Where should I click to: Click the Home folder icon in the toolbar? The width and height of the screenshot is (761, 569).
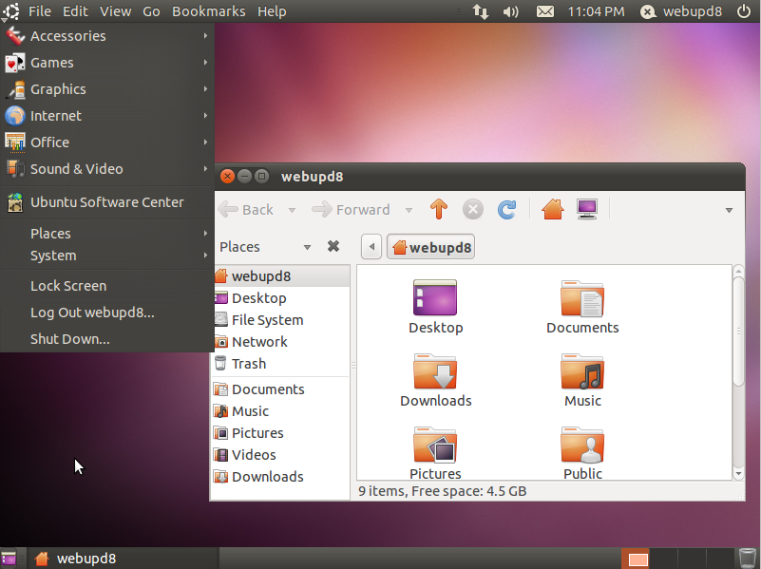coord(553,210)
